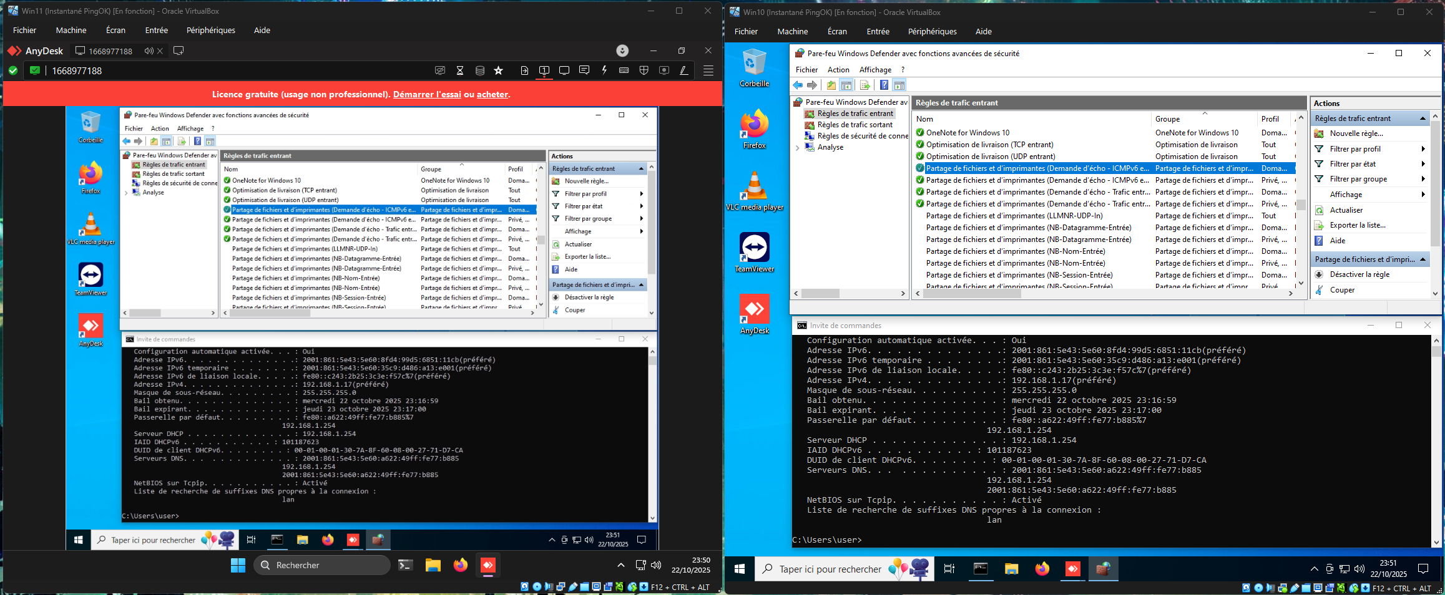Open the AnyDesk lightning actions icon

[x=604, y=70]
